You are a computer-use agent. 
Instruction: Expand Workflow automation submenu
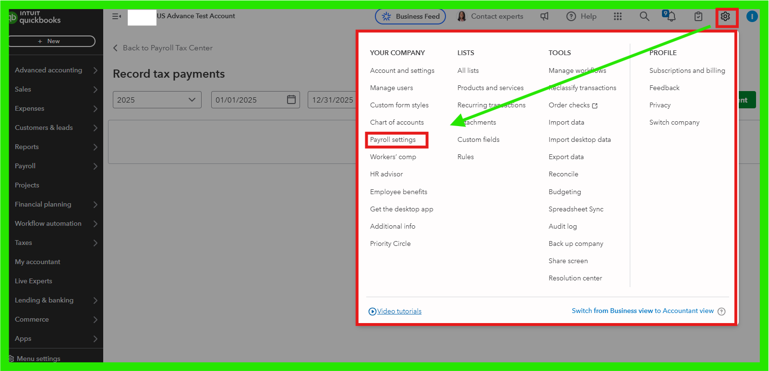pyautogui.click(x=95, y=223)
